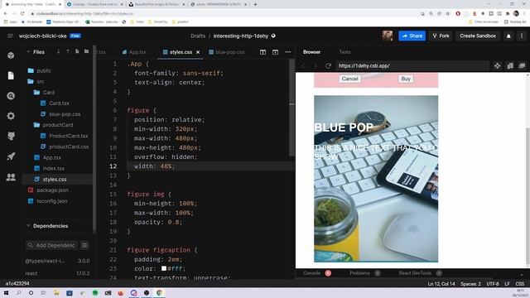530x298 pixels.
Task: Click the #fff color swatch in code
Action: [164, 268]
